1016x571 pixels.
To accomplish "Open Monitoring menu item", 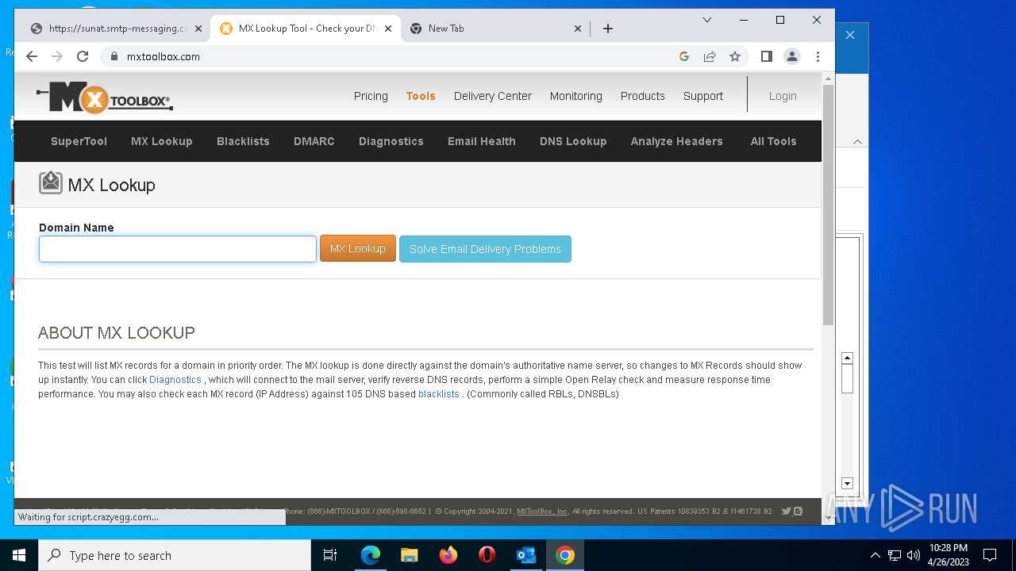I will coord(576,96).
